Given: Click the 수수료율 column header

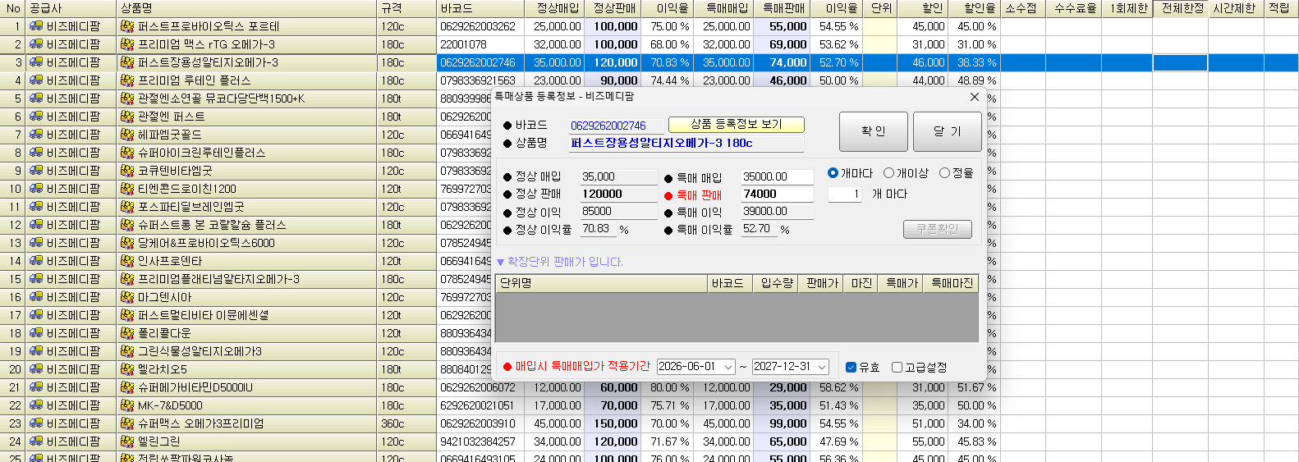Looking at the screenshot, I should (x=1075, y=8).
